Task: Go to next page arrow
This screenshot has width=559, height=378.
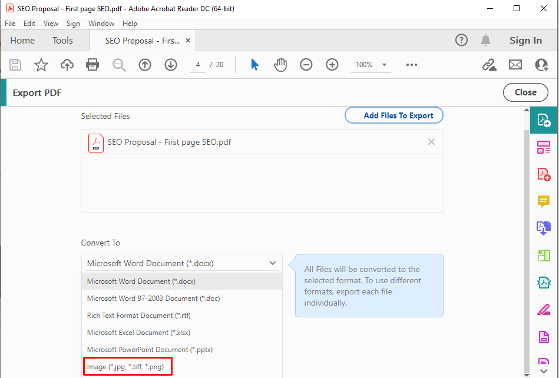Action: point(171,65)
